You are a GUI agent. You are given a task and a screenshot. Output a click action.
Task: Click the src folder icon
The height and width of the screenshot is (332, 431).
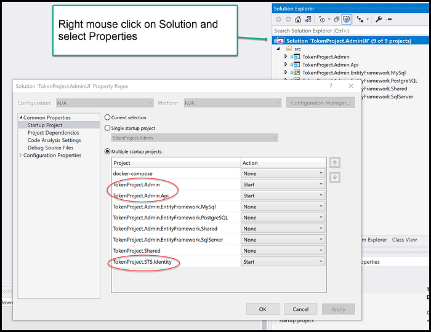click(289, 49)
